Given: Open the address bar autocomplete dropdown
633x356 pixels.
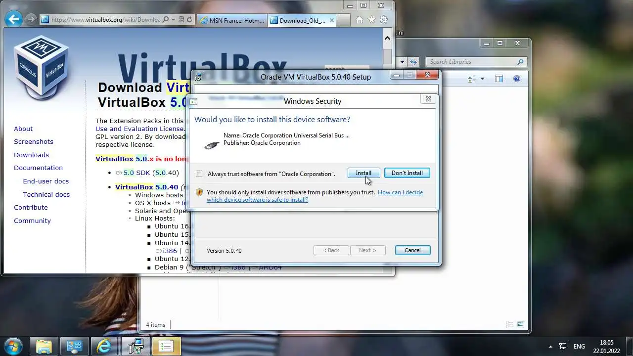Looking at the screenshot, I should [x=173, y=20].
